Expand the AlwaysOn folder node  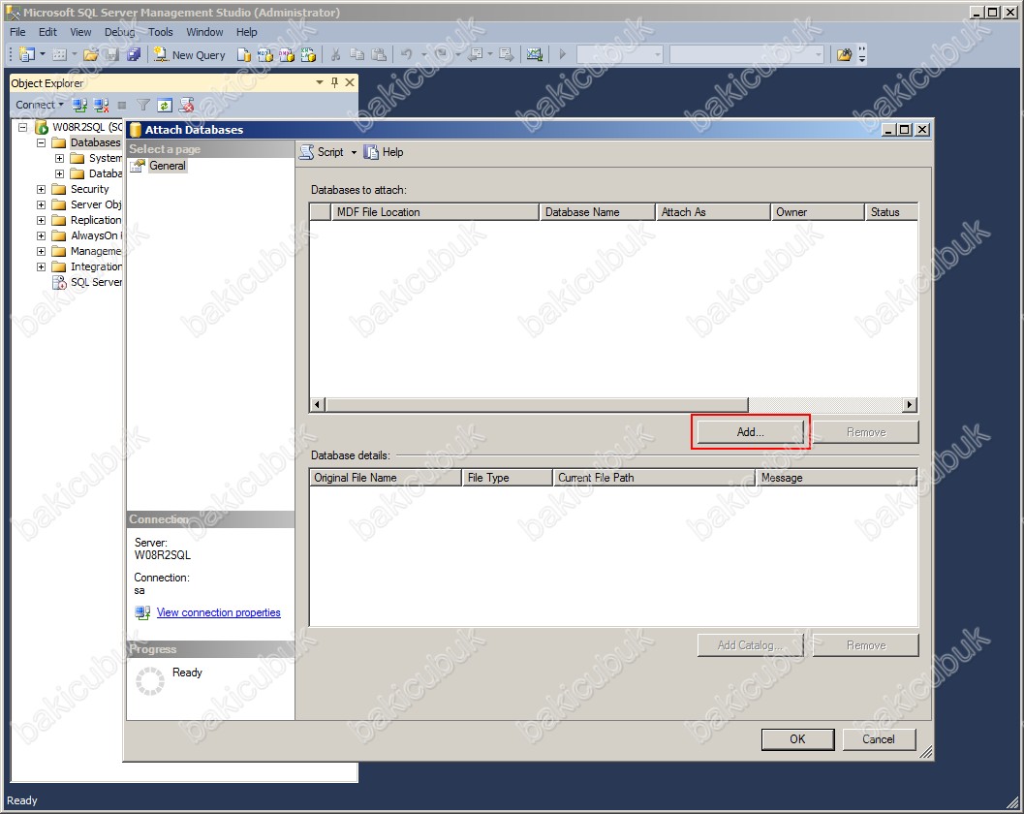coord(41,235)
